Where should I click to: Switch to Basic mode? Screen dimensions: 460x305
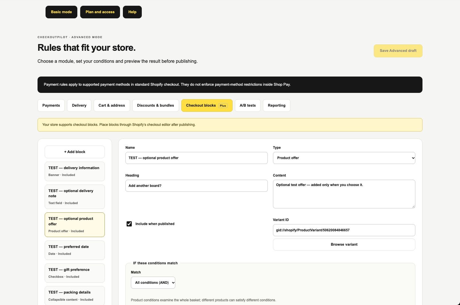pos(61,12)
